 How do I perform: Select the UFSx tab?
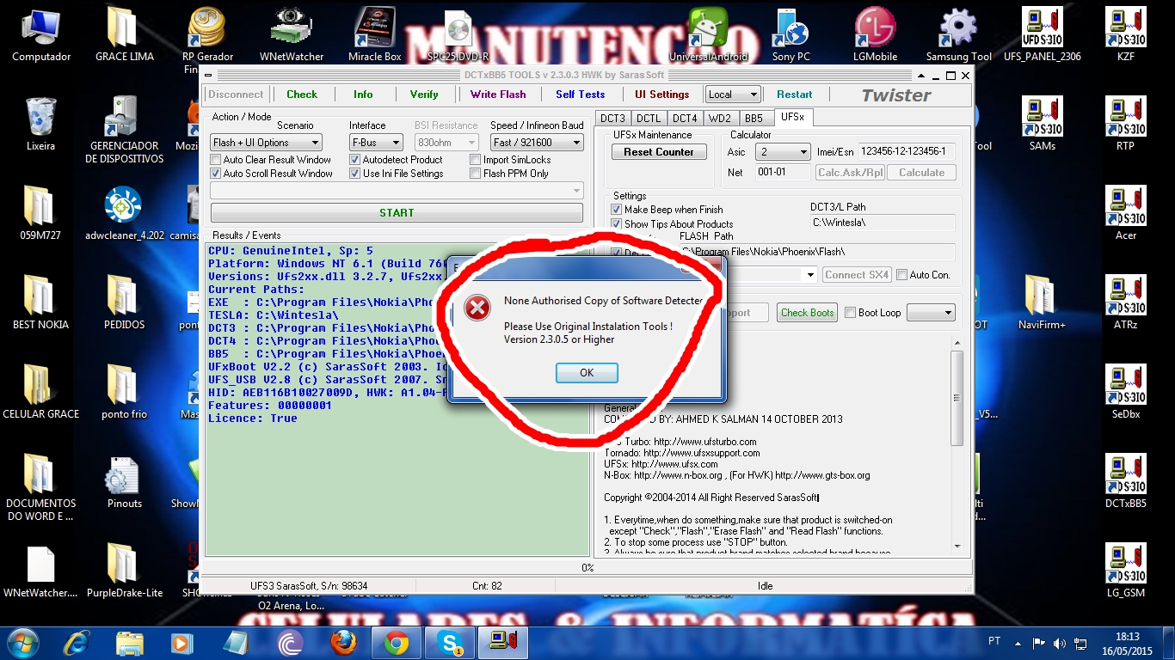tap(792, 117)
